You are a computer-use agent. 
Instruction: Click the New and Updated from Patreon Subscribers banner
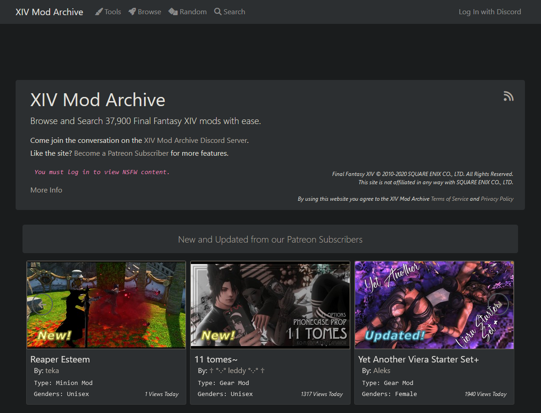pos(270,239)
